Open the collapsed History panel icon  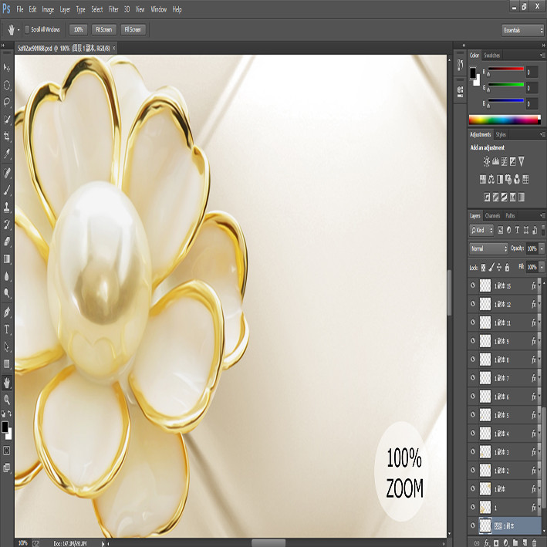[460, 65]
